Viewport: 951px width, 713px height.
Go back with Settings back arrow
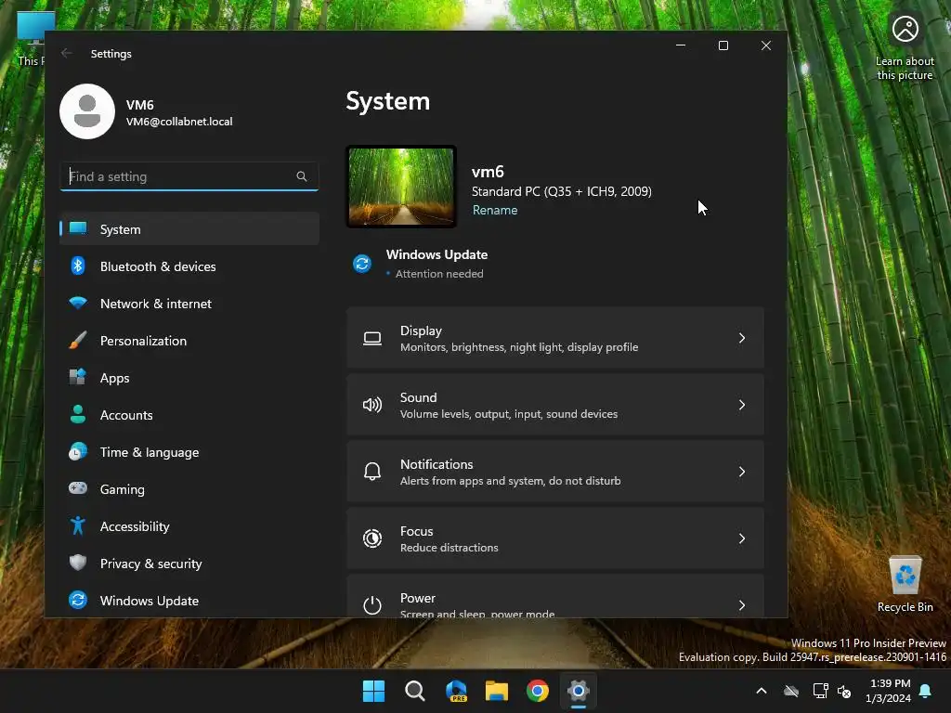click(x=67, y=53)
